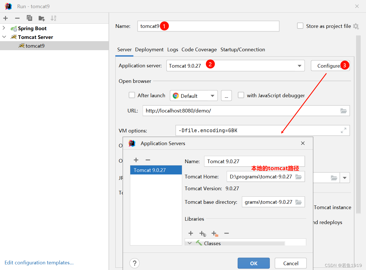366x270 pixels.
Task: Enable with JavaScript debugger checkbox
Action: 241,95
